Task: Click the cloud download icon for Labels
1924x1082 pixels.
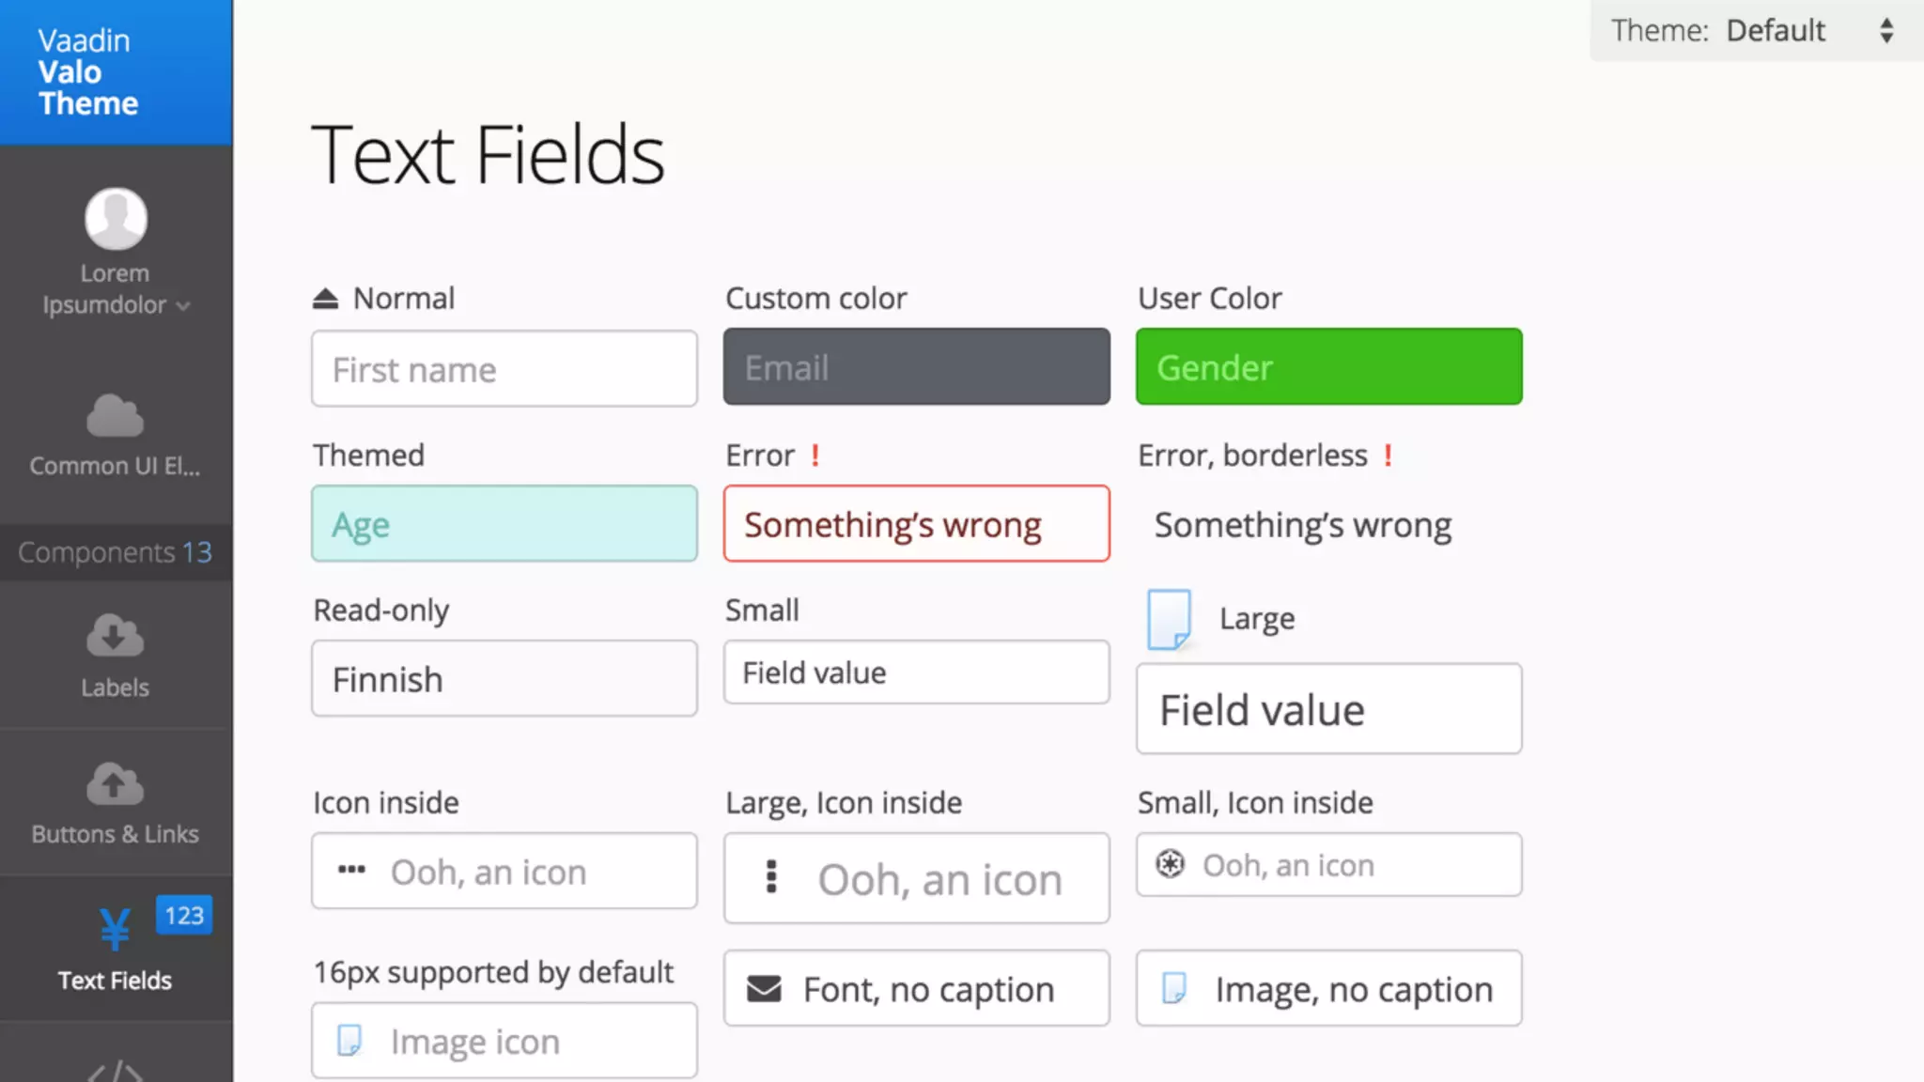Action: (x=115, y=636)
